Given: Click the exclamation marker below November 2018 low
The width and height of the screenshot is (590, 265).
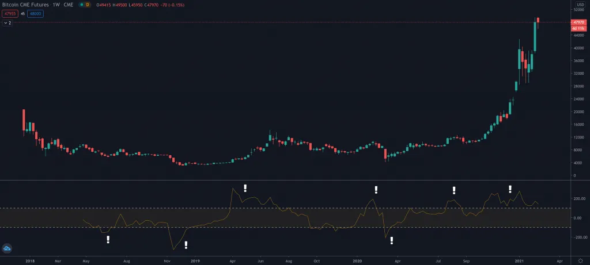Looking at the screenshot, I should [x=186, y=245].
